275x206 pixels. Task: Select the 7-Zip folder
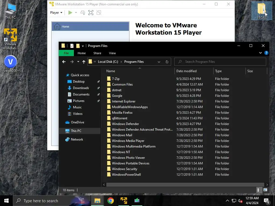(115, 79)
